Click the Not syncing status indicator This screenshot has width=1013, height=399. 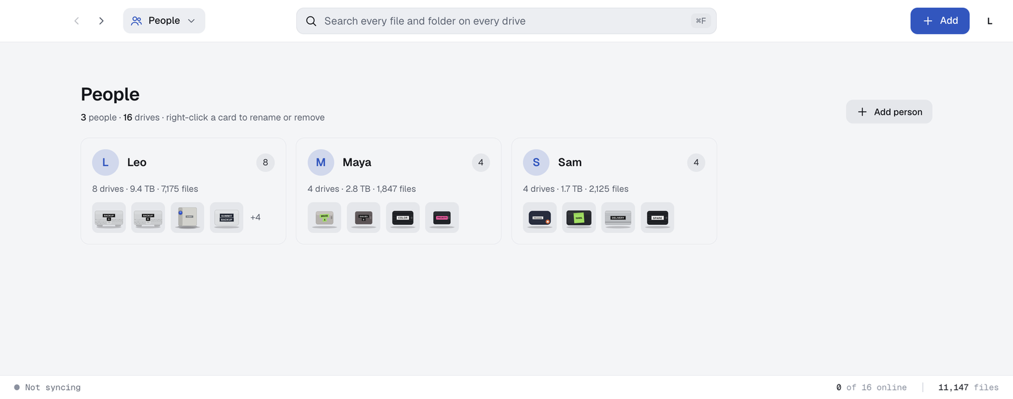point(47,387)
